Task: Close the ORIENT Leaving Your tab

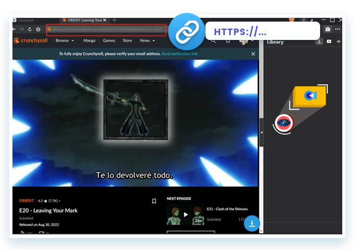Action: tap(105, 20)
